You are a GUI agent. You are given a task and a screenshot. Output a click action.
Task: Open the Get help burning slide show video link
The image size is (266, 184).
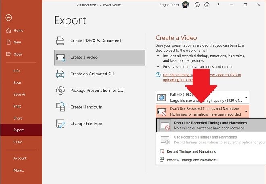click(x=202, y=77)
